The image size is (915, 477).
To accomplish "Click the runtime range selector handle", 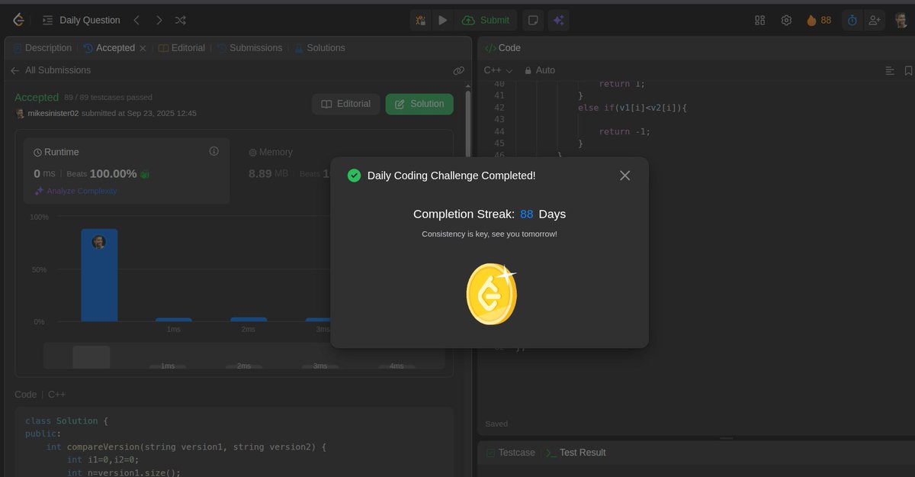I will (91, 357).
